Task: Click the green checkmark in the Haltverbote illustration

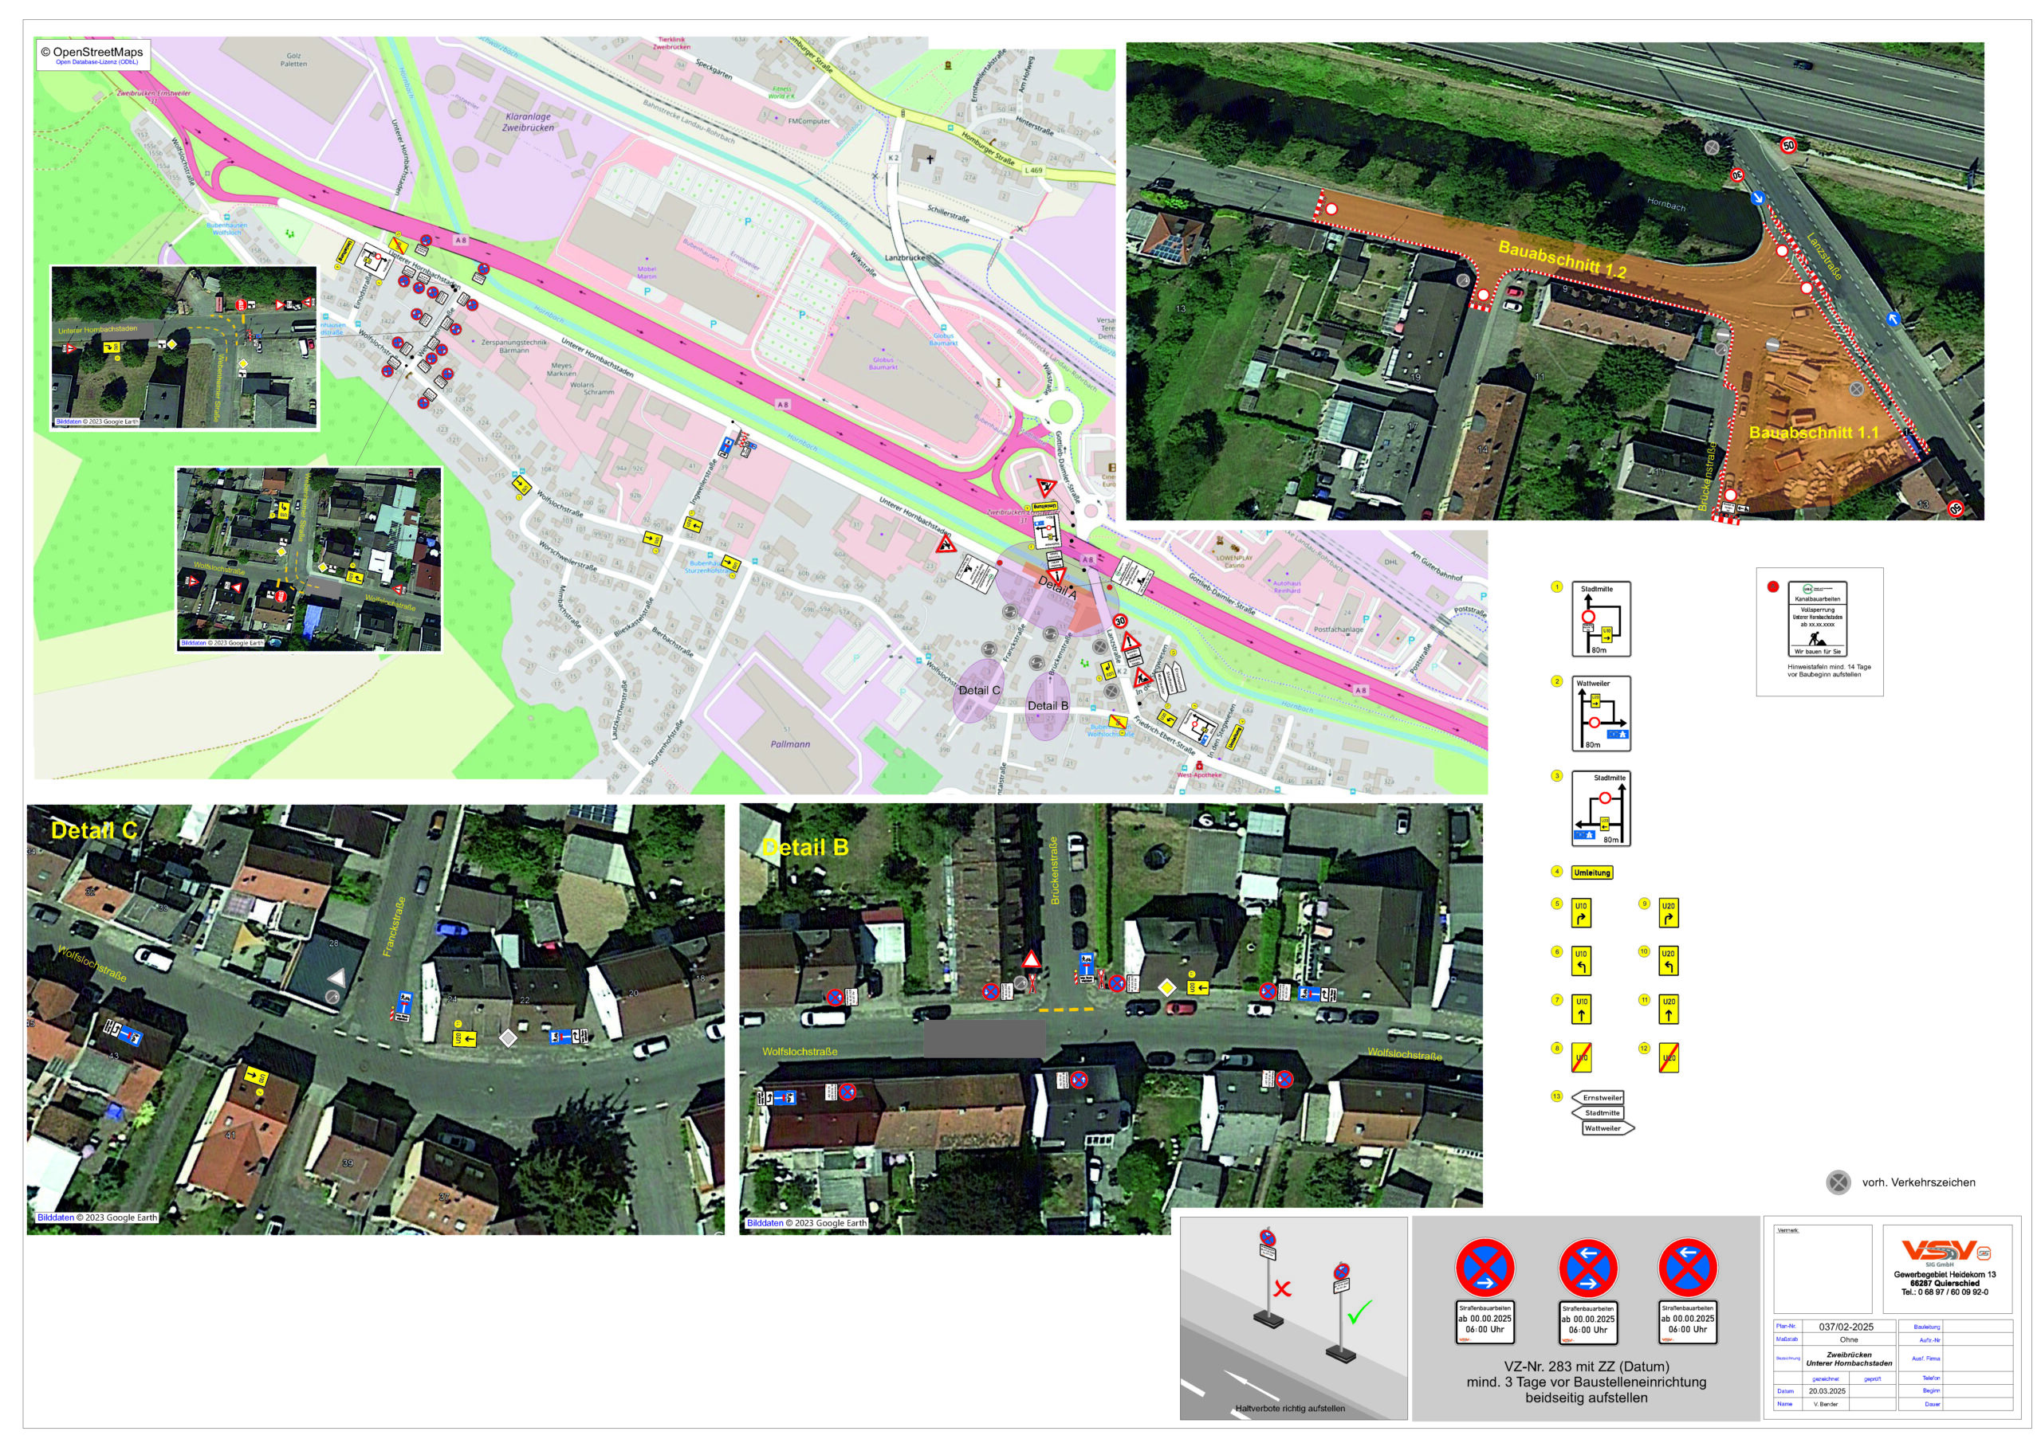Action: (x=1359, y=1312)
